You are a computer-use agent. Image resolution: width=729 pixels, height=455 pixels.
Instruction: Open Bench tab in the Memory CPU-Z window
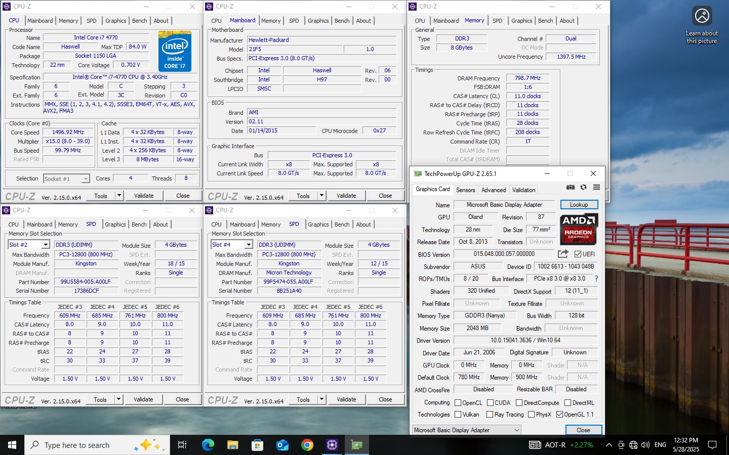click(545, 21)
